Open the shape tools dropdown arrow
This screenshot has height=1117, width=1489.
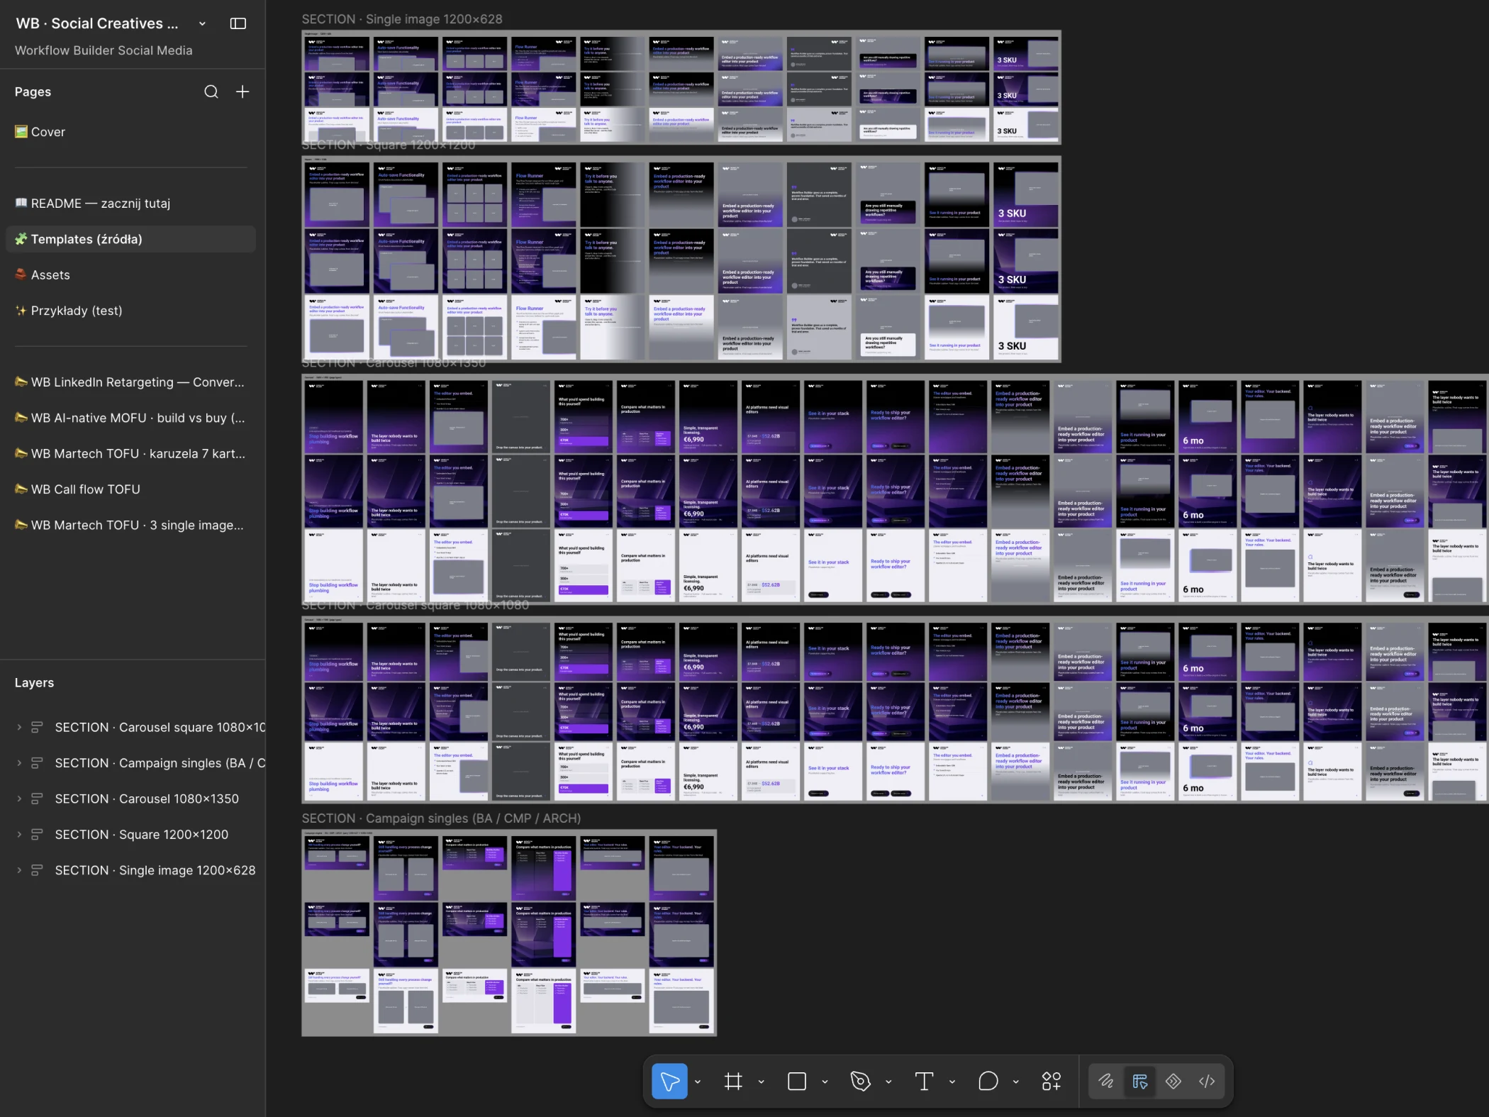pos(825,1082)
